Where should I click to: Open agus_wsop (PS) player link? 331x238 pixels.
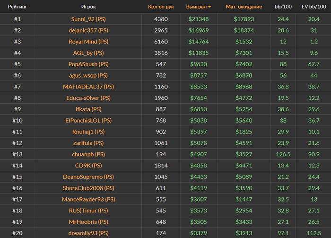click(88, 75)
